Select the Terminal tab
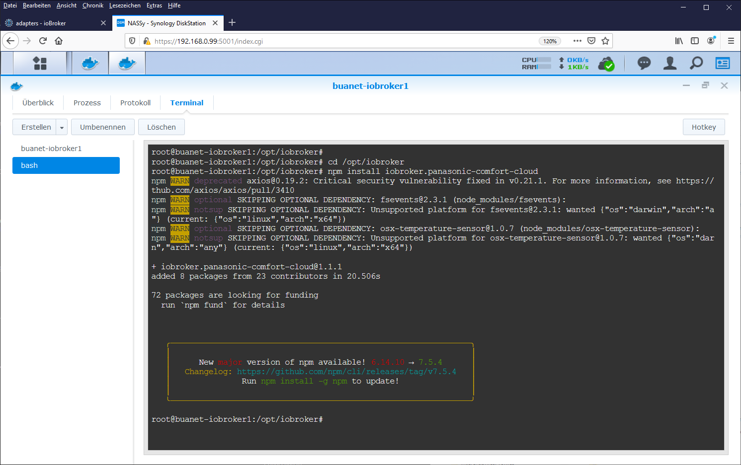741x465 pixels. pos(187,103)
